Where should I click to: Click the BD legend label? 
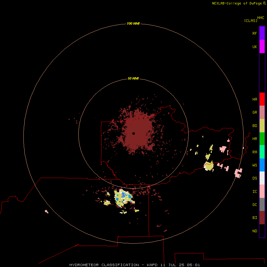click(255, 126)
